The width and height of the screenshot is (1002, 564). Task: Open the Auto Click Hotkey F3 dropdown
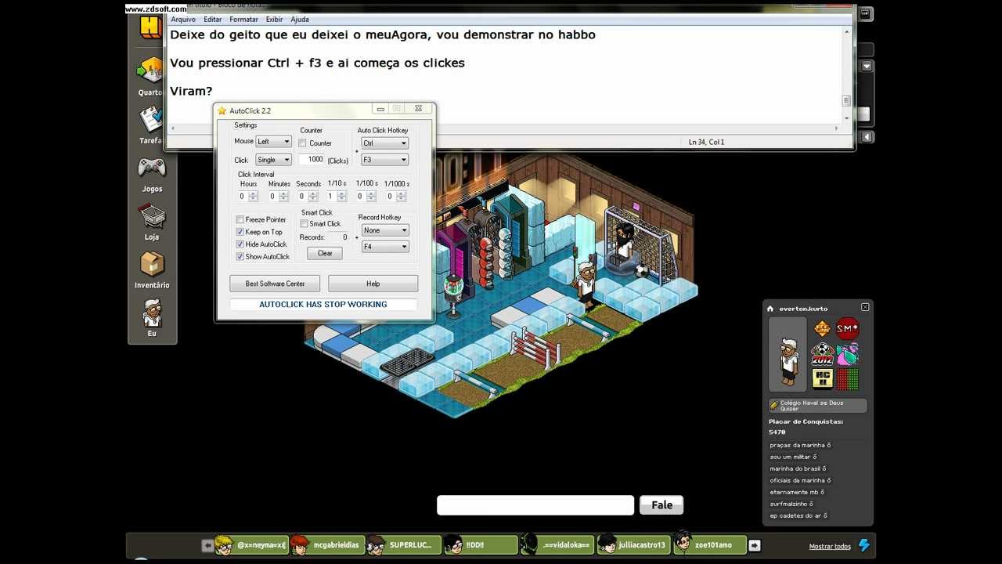(384, 160)
